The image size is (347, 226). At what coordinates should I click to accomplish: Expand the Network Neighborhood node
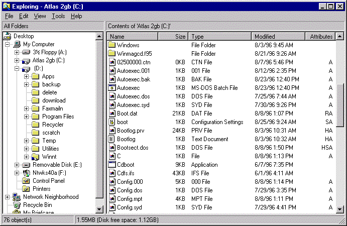coord(8,197)
